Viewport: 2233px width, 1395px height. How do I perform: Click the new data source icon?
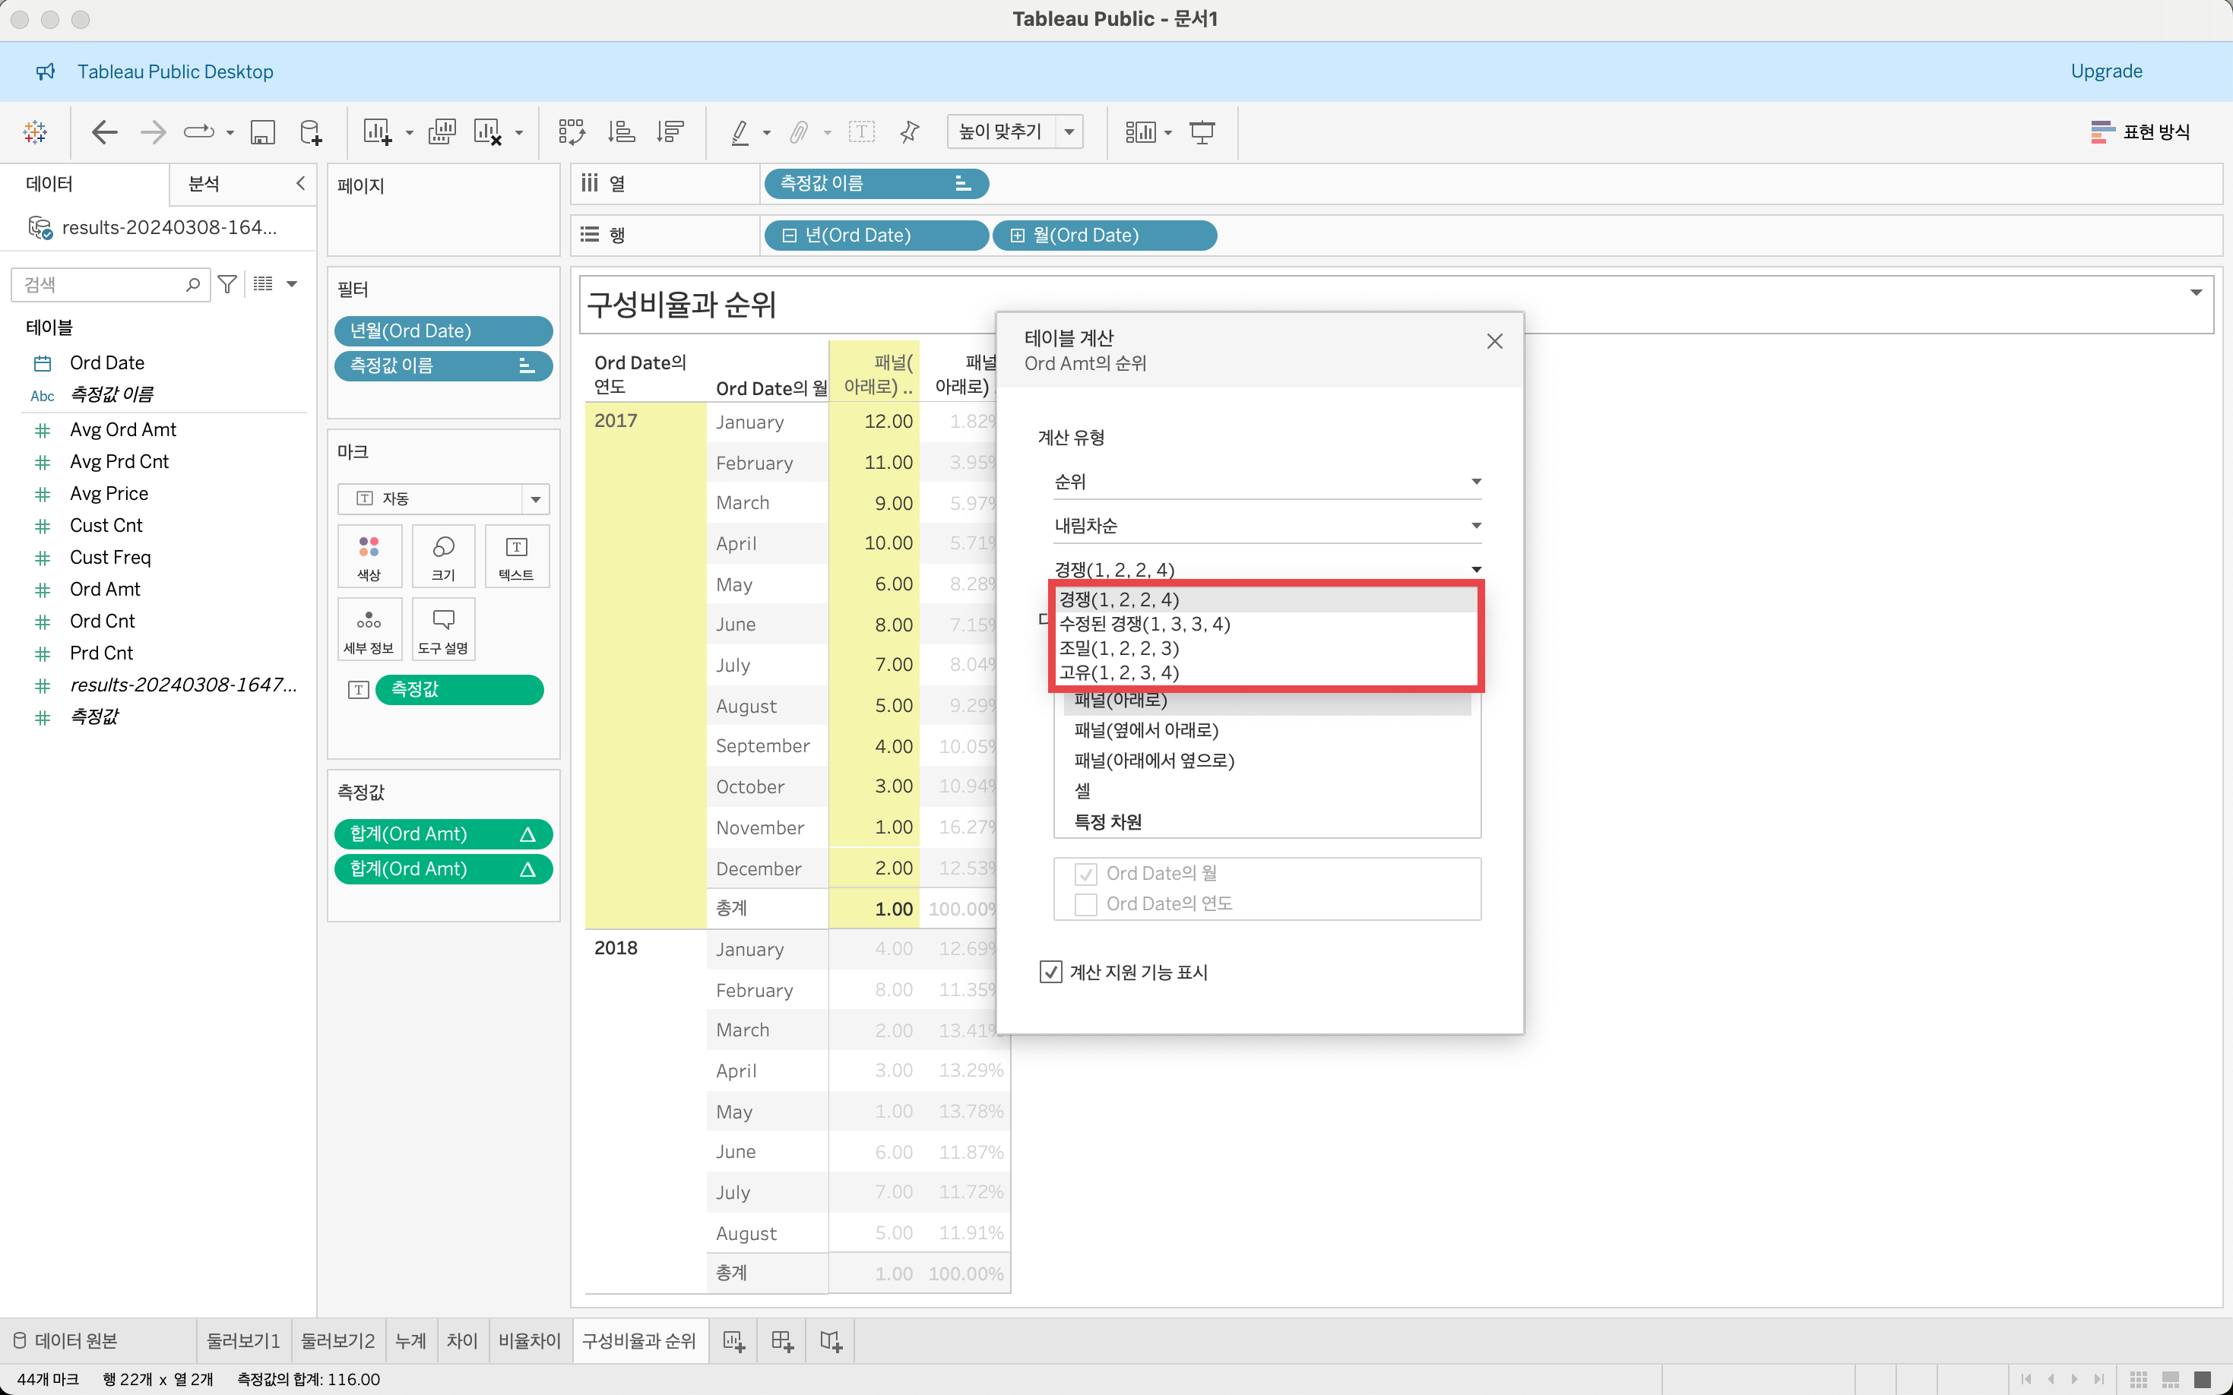[311, 132]
